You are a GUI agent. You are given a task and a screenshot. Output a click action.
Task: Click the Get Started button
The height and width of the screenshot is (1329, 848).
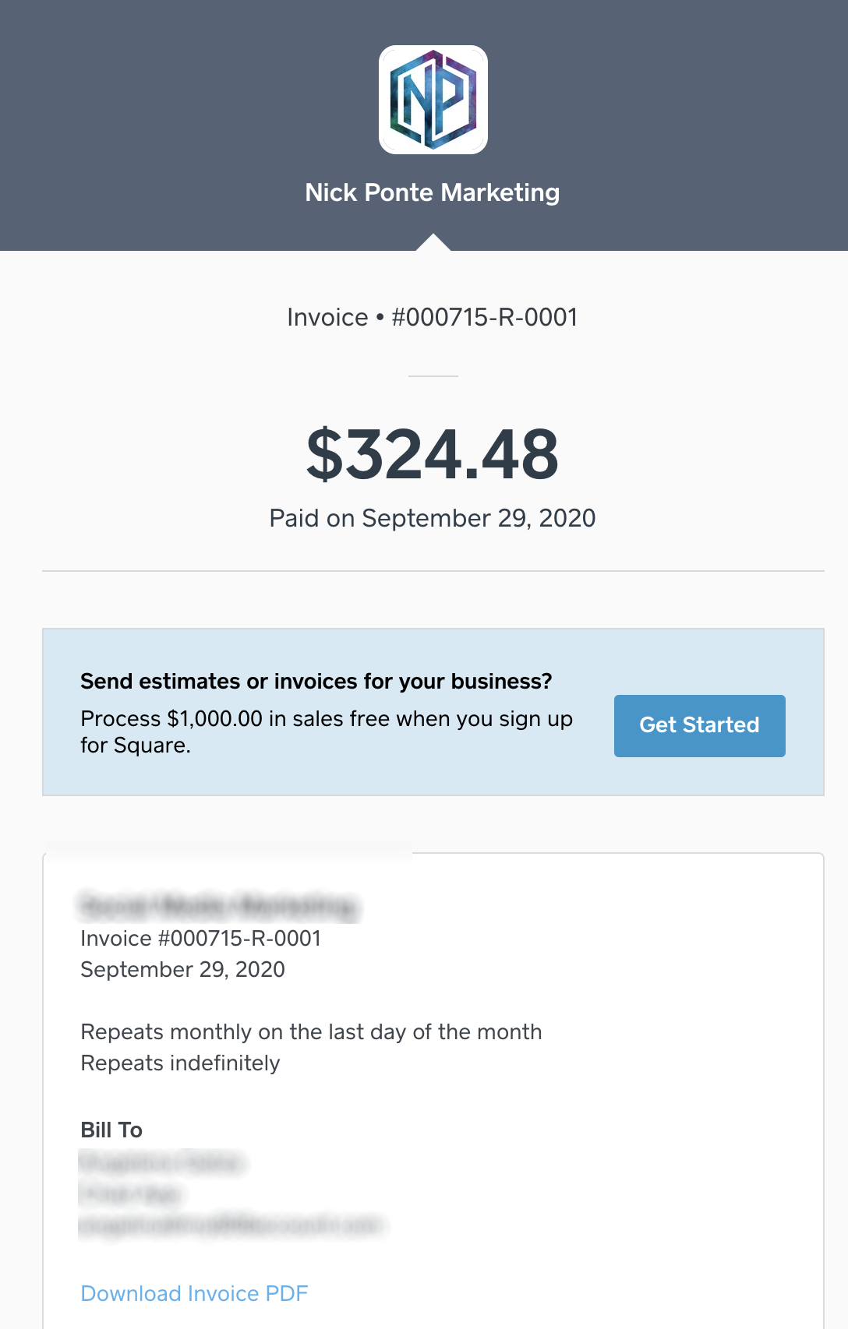[699, 725]
